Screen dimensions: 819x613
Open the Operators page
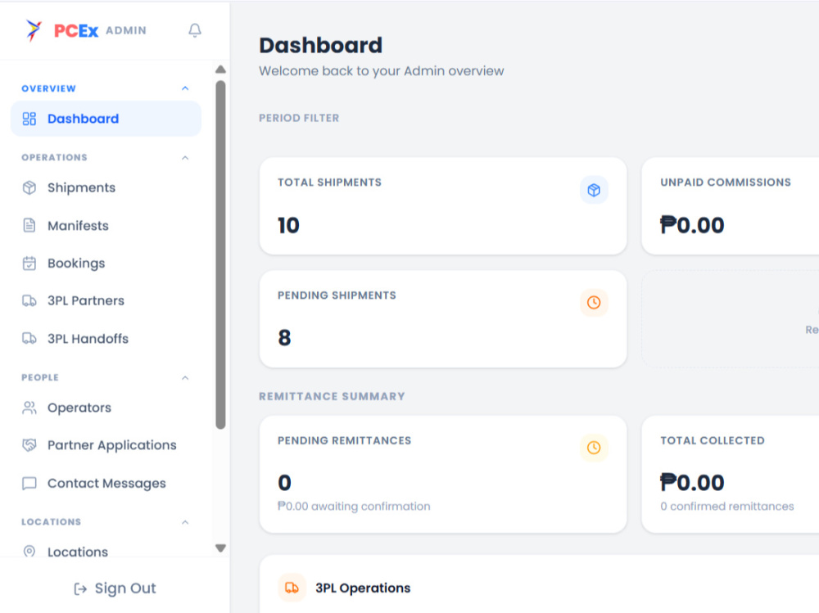pyautogui.click(x=106, y=408)
